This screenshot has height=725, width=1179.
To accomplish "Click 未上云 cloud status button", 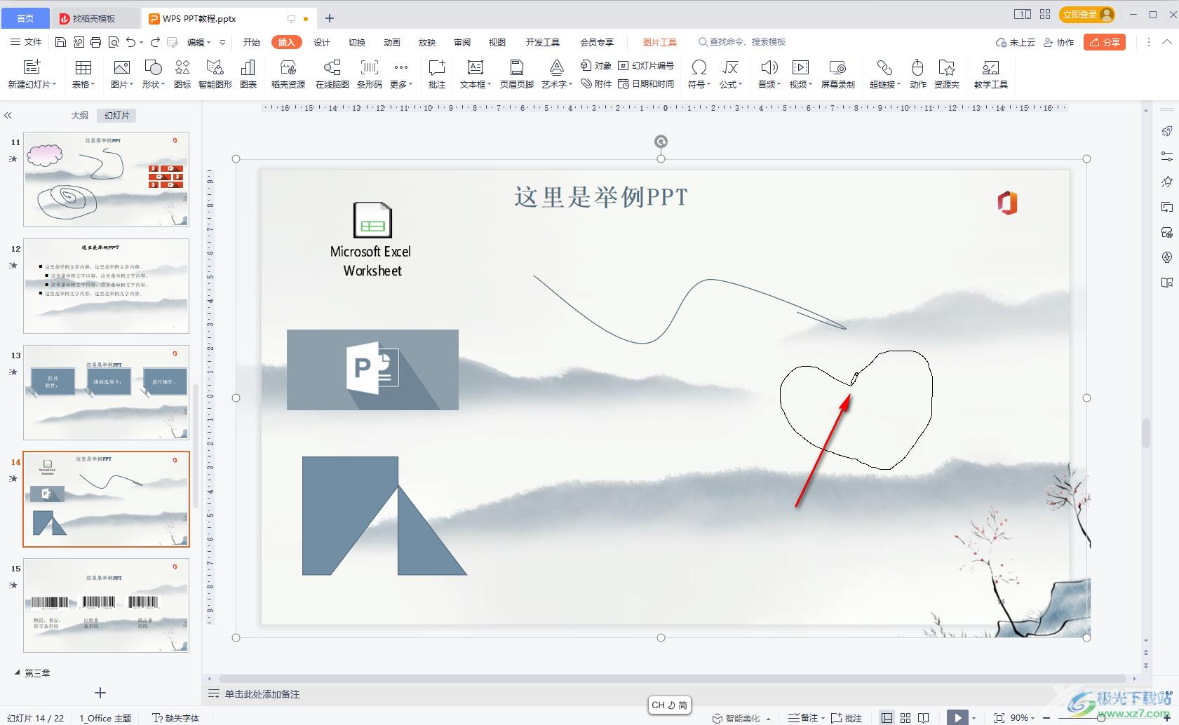I will [1016, 42].
